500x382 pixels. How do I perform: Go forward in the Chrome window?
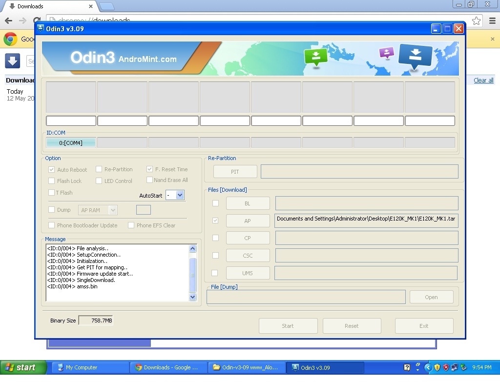coord(22,20)
